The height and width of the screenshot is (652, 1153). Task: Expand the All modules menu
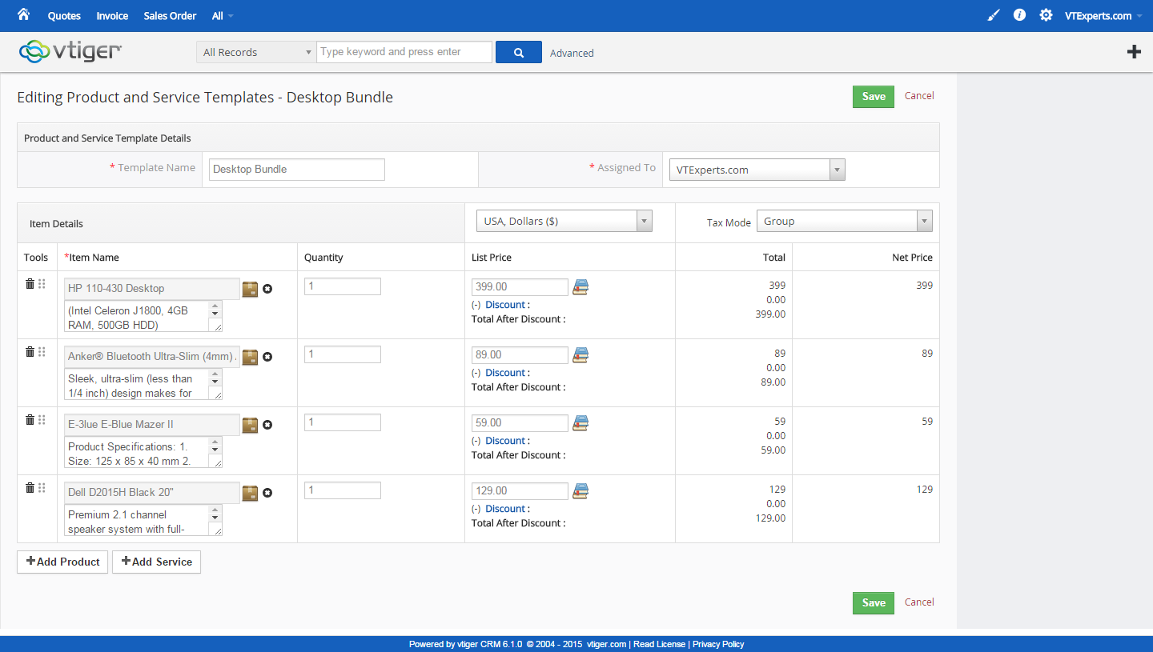coord(223,16)
